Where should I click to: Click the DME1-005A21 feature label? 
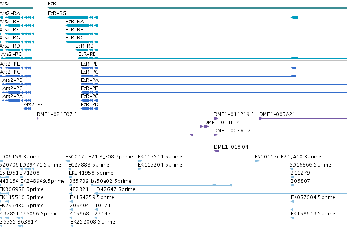click(278, 114)
